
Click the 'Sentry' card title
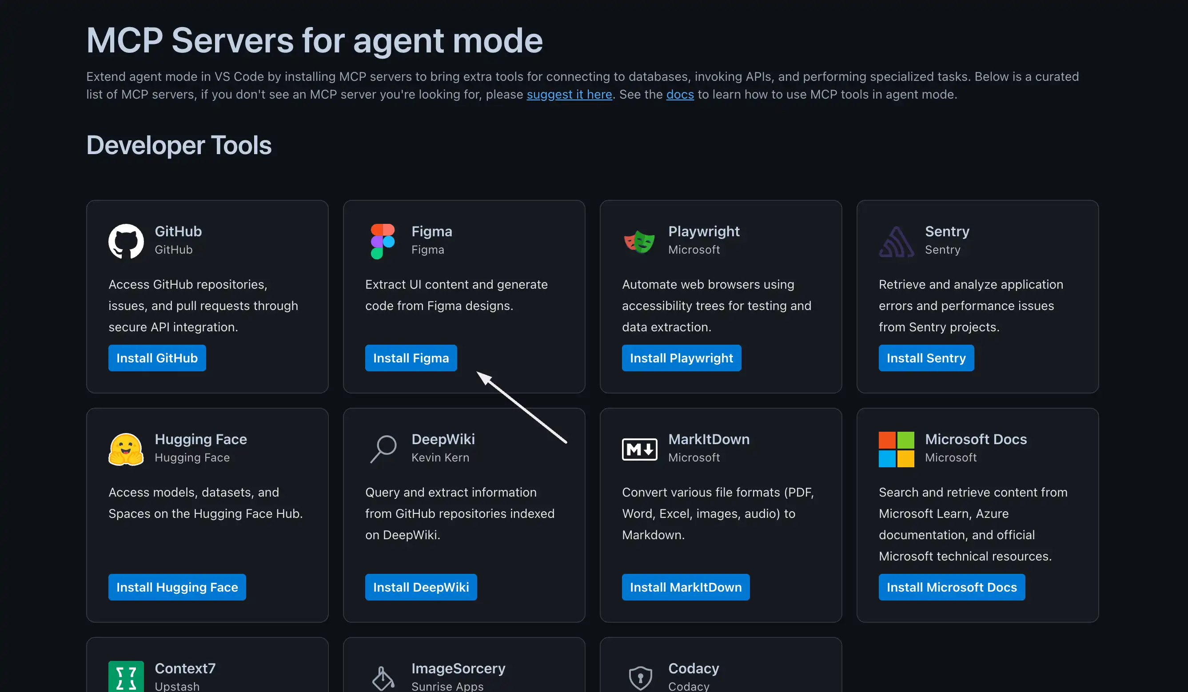pyautogui.click(x=947, y=231)
